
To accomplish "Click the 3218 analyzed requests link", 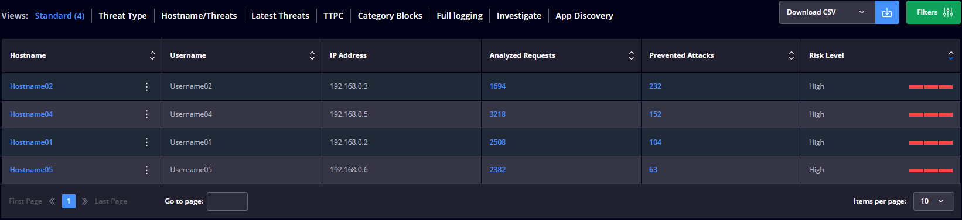I will (x=497, y=114).
